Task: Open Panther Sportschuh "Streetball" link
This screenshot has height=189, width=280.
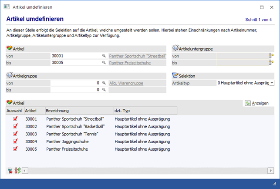Action: click(x=137, y=56)
